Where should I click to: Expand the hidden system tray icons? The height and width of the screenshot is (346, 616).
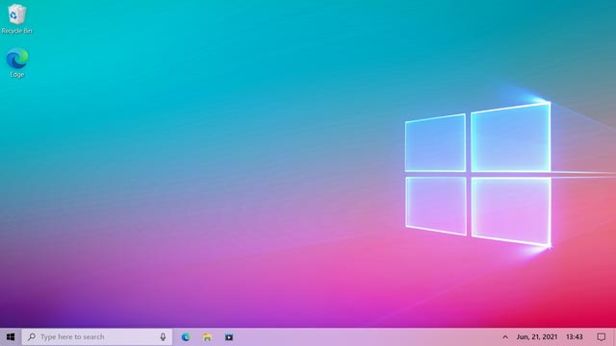tap(505, 336)
